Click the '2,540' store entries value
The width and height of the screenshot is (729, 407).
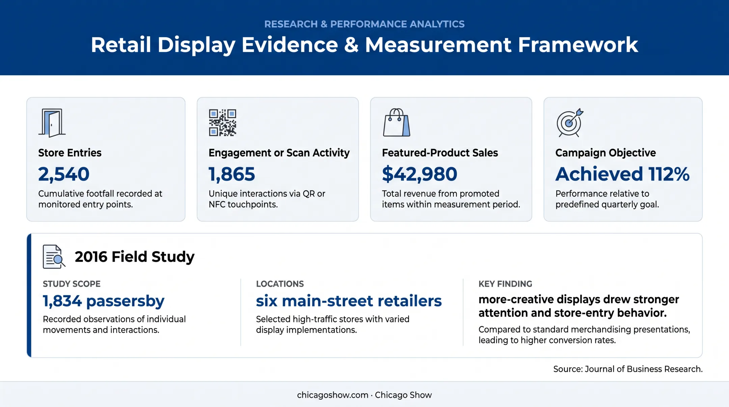[64, 174]
